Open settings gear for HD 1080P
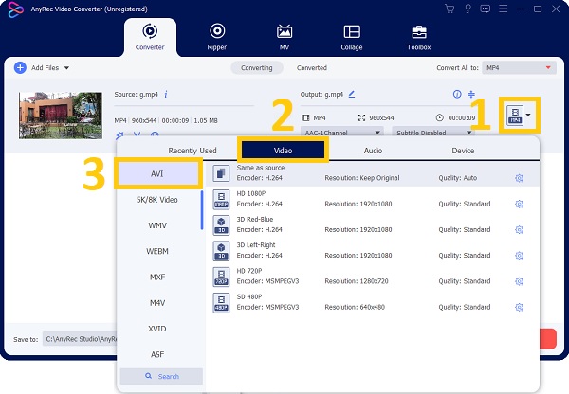Screen dimensions: 569x394 pos(520,204)
